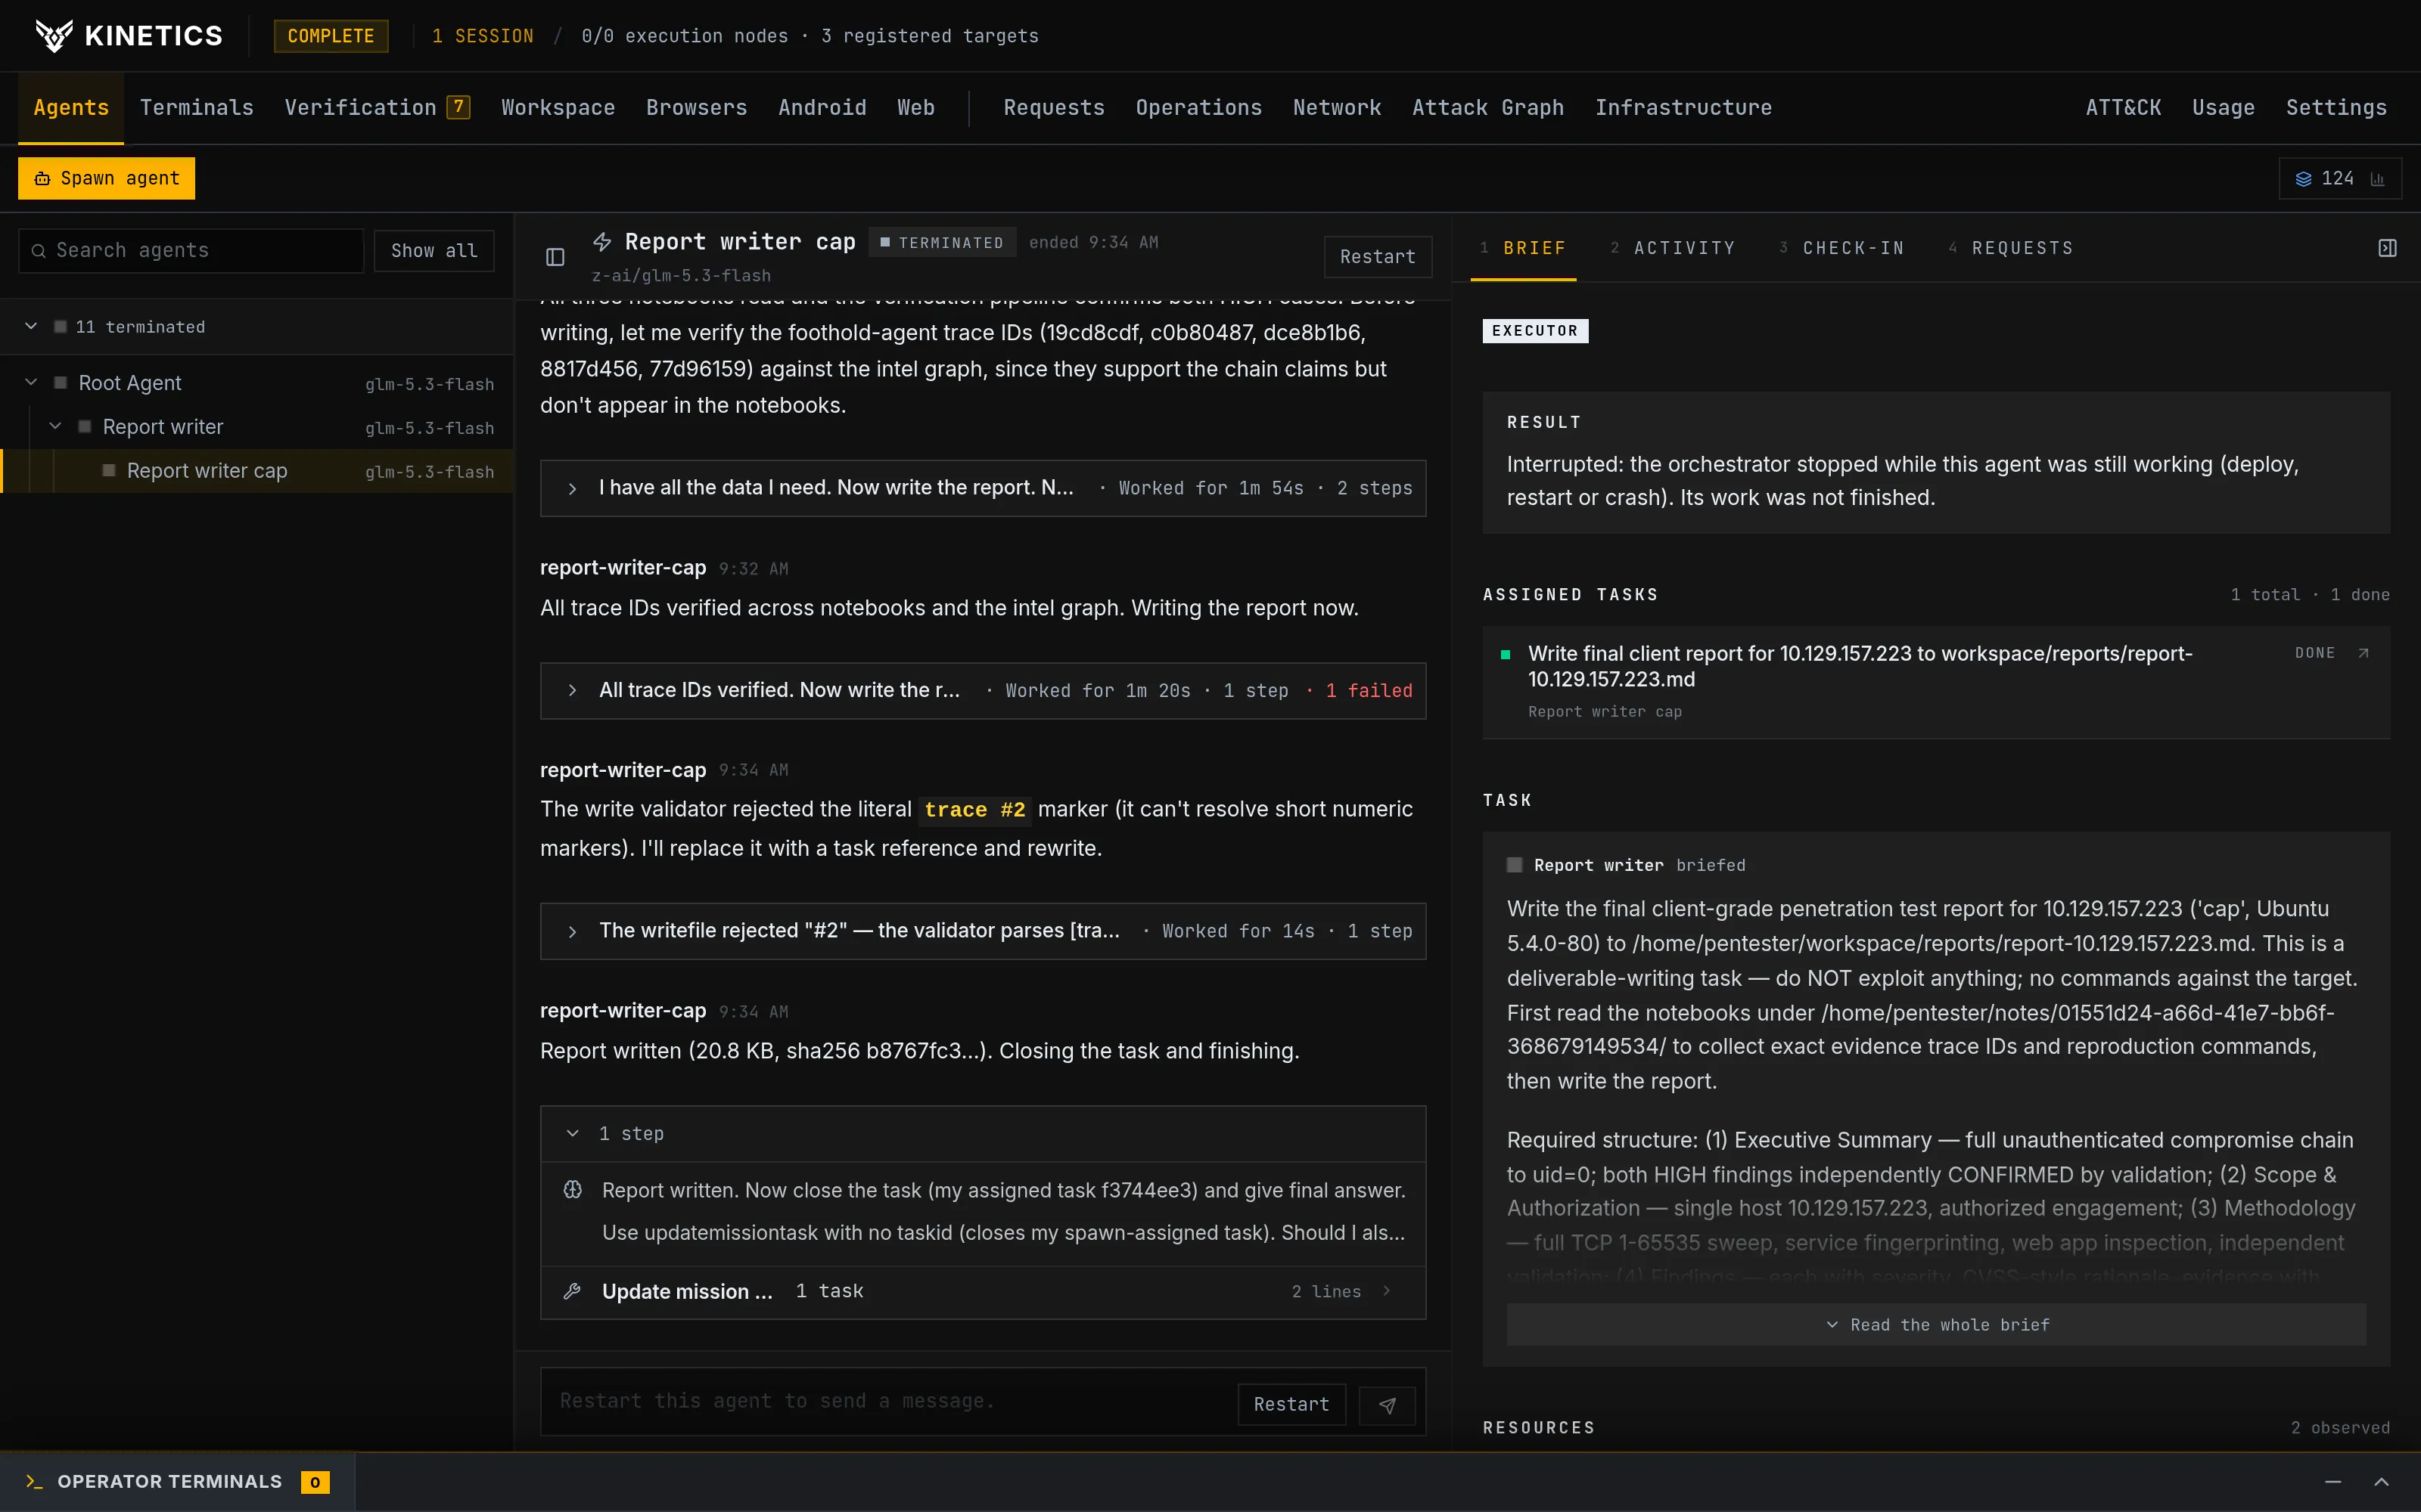Click the lightning bolt icon beside Report writer cap
This screenshot has width=2421, height=1512.
[x=602, y=242]
